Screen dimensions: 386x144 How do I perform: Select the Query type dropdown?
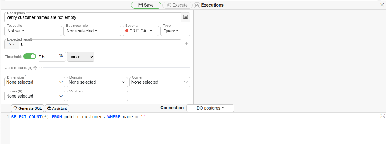(x=175, y=31)
